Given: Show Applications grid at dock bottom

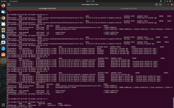Looking at the screenshot, I should (3, 105).
